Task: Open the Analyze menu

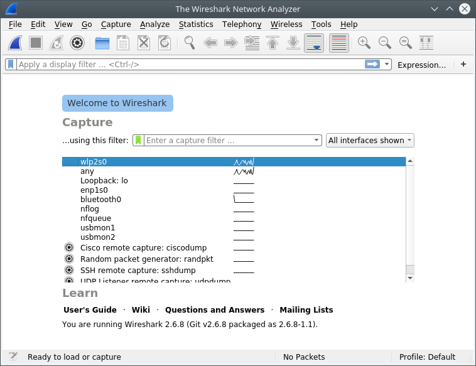Action: pyautogui.click(x=155, y=24)
